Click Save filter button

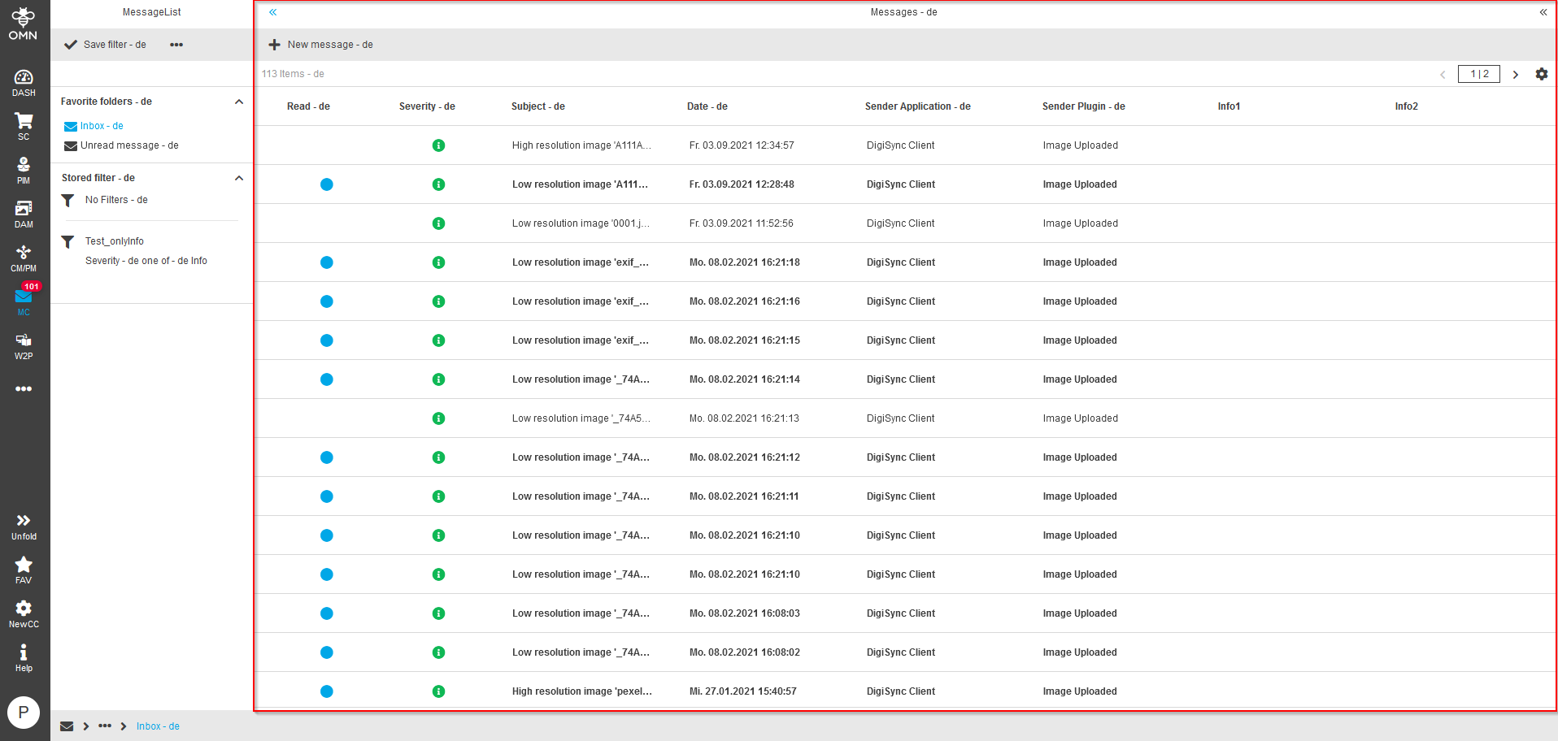pyautogui.click(x=106, y=45)
